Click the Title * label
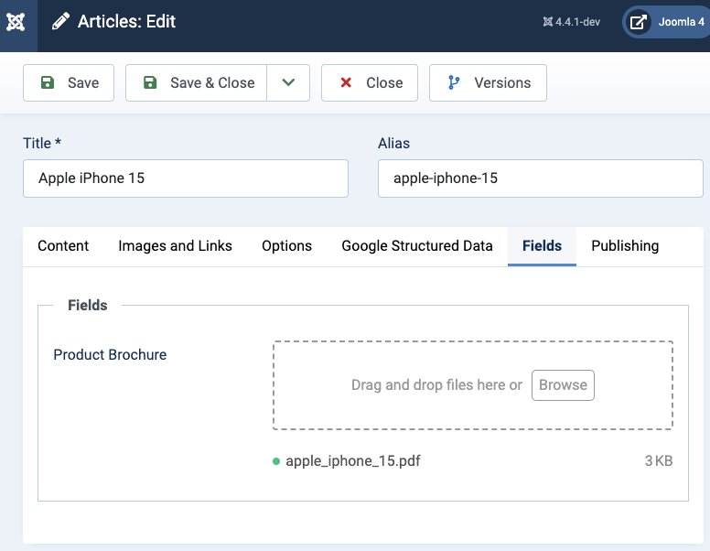Image resolution: width=710 pixels, height=551 pixels. tap(42, 143)
